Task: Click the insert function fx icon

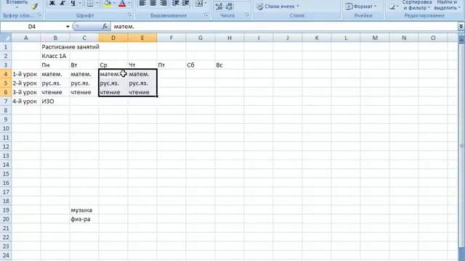Action: click(105, 27)
